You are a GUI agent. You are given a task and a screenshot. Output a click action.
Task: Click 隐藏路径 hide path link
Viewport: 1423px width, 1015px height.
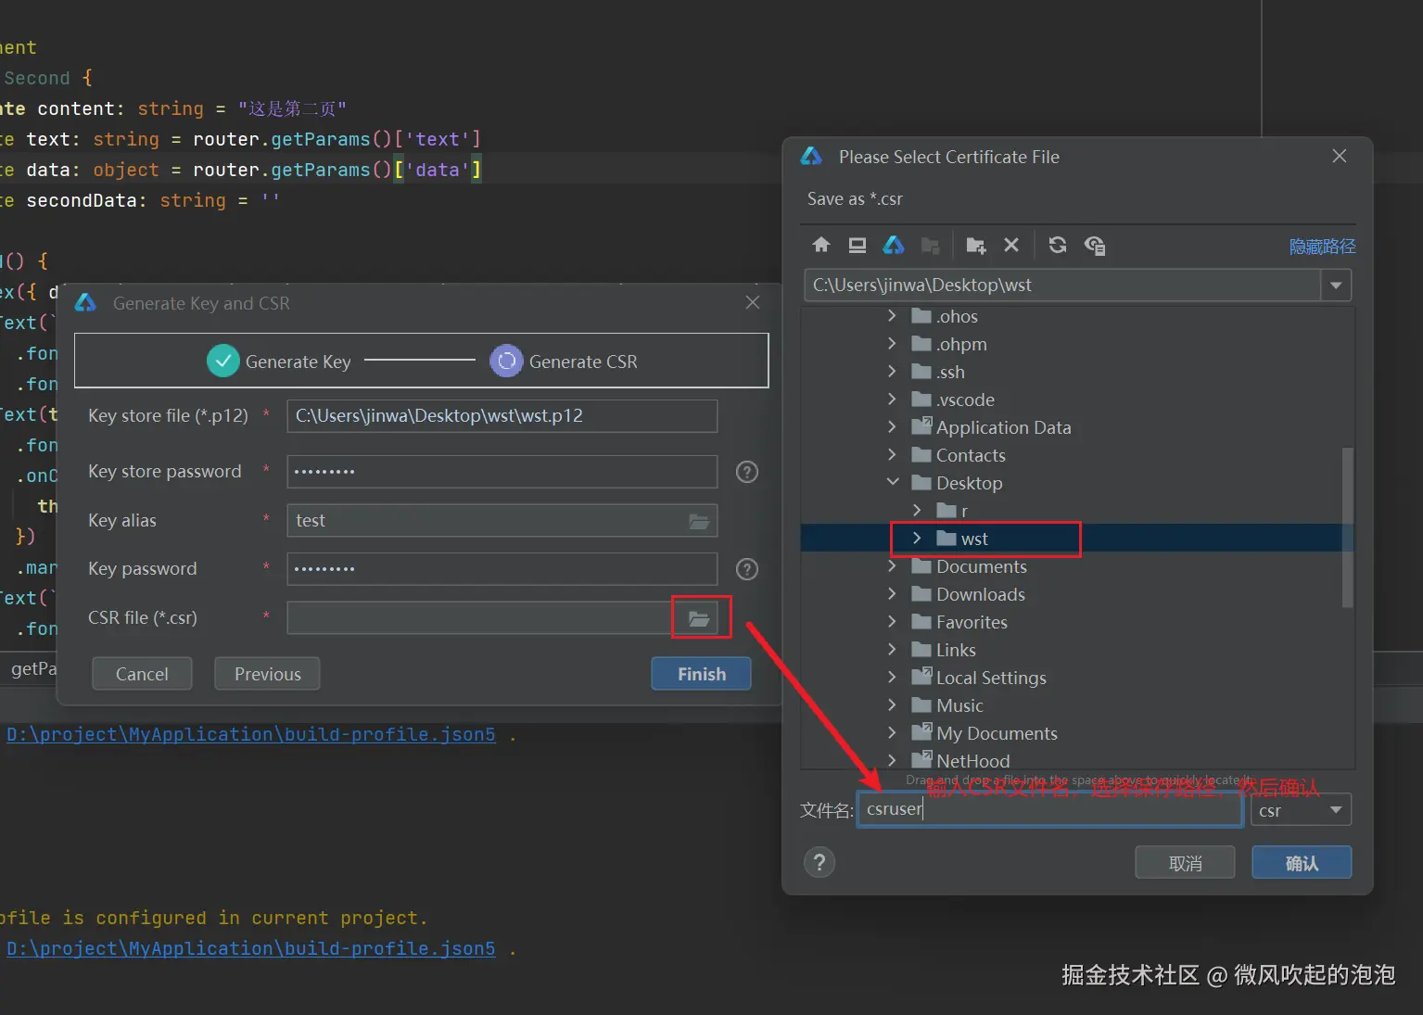coord(1322,247)
